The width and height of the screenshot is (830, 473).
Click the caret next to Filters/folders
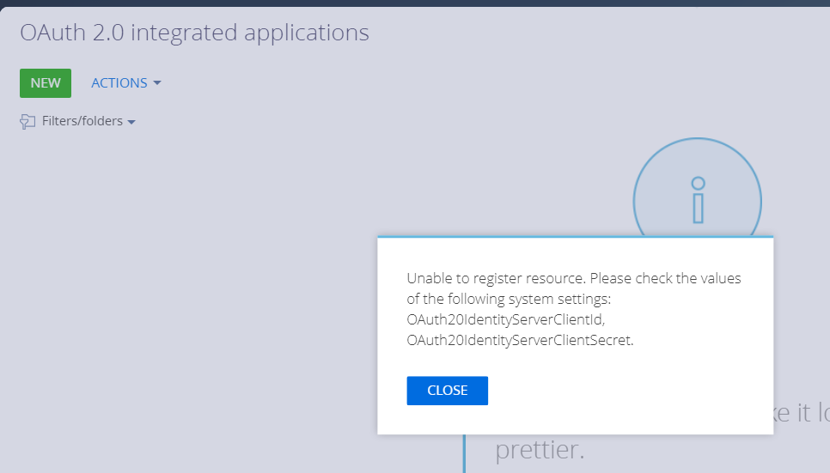(131, 122)
